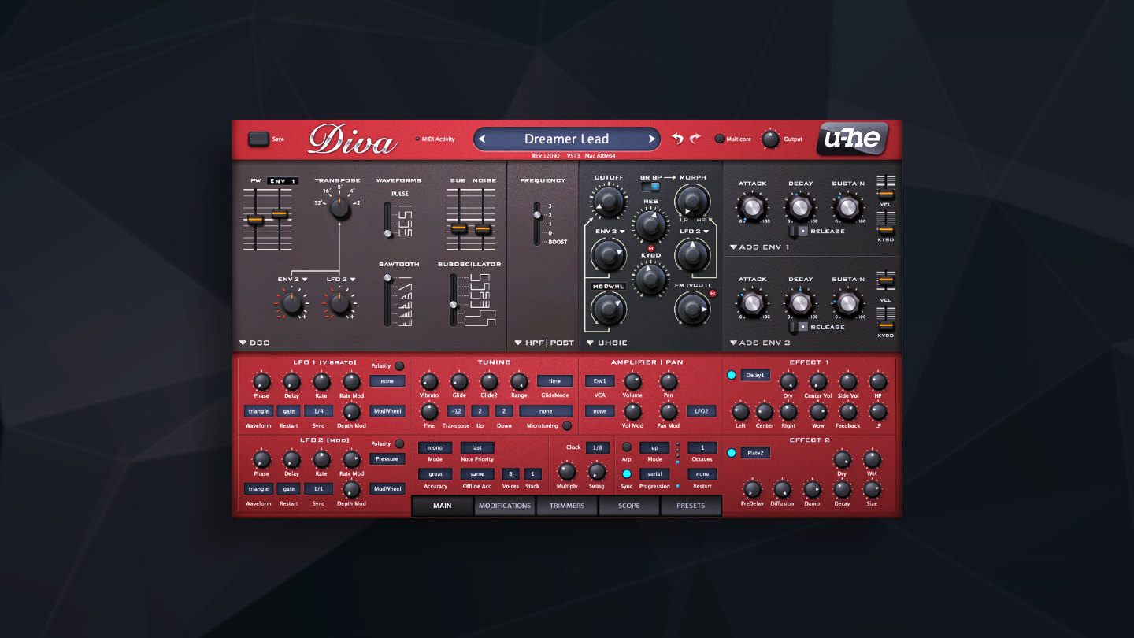Flip the ADS ENV 1 Release switch
1134x638 pixels.
click(799, 232)
